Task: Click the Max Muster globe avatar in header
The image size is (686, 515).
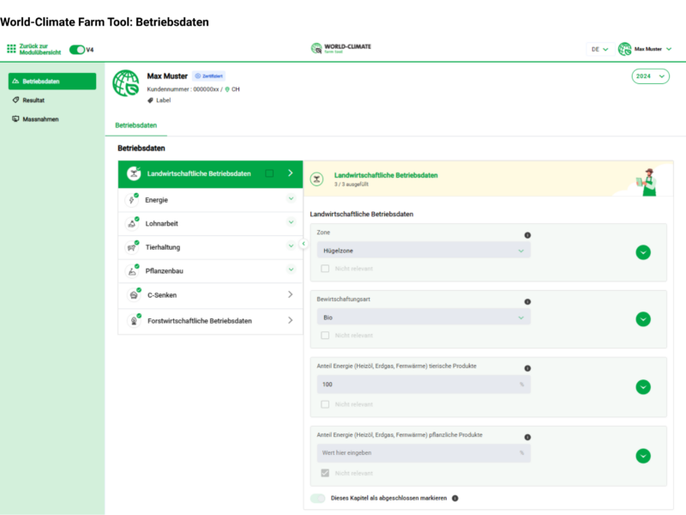Action: coord(624,49)
